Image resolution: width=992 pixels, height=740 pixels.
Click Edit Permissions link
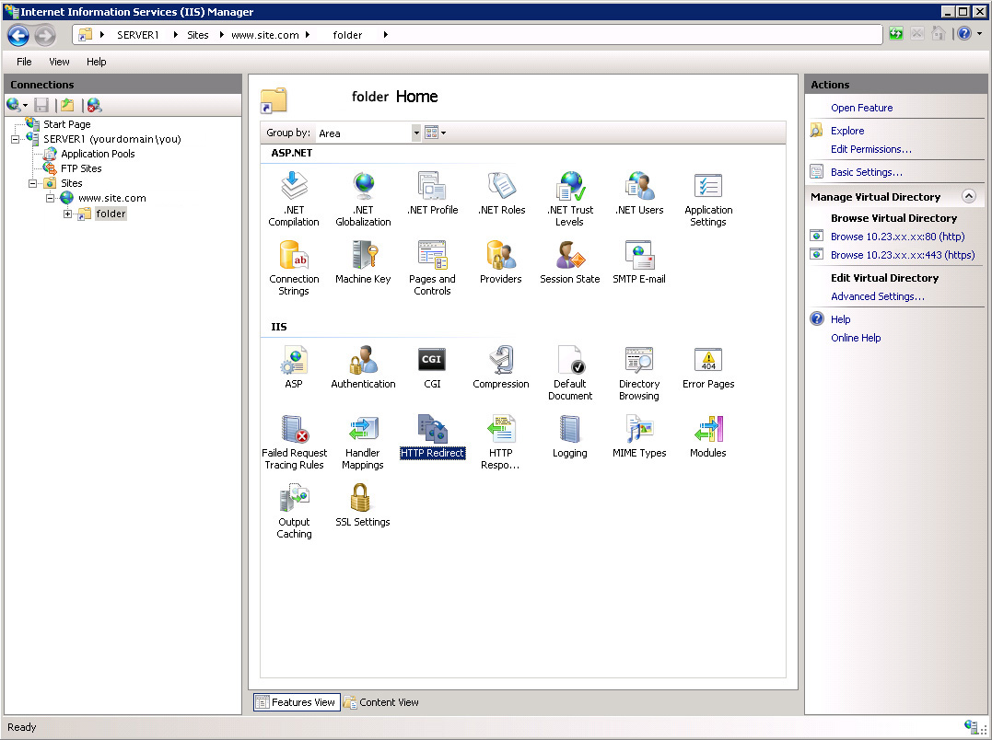(870, 149)
